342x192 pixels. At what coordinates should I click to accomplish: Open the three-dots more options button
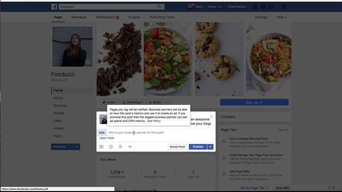point(168,102)
